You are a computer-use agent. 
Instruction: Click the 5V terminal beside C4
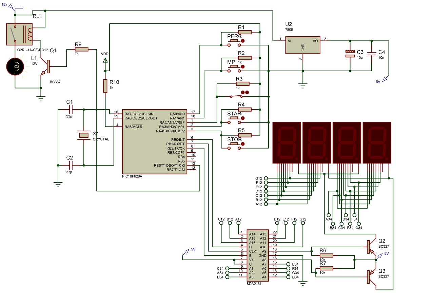[x=384, y=80]
